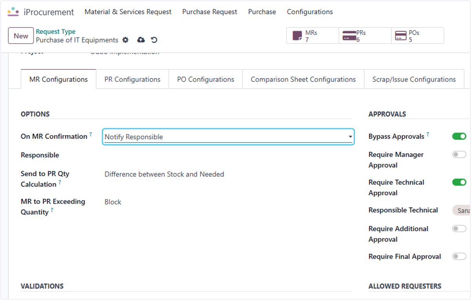471x300 pixels.
Task: Click the Responsible Technical tag
Action: click(462, 211)
